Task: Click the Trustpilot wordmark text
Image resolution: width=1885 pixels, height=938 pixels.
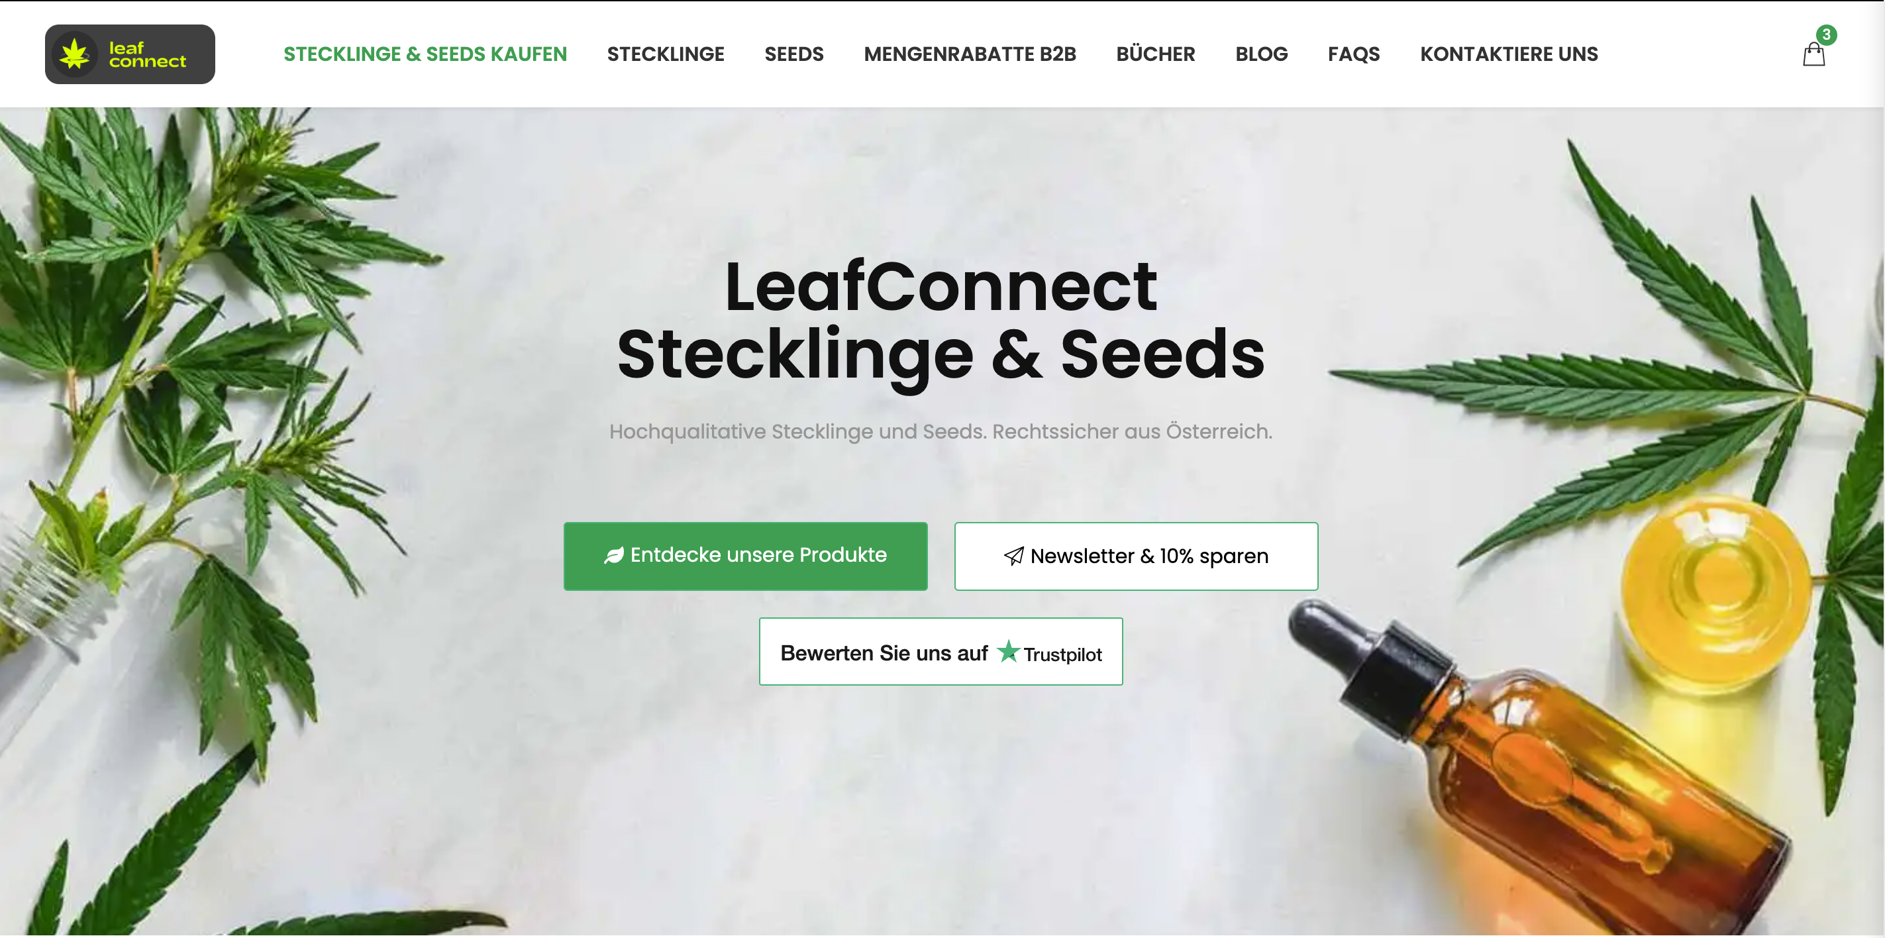Action: 1062,654
